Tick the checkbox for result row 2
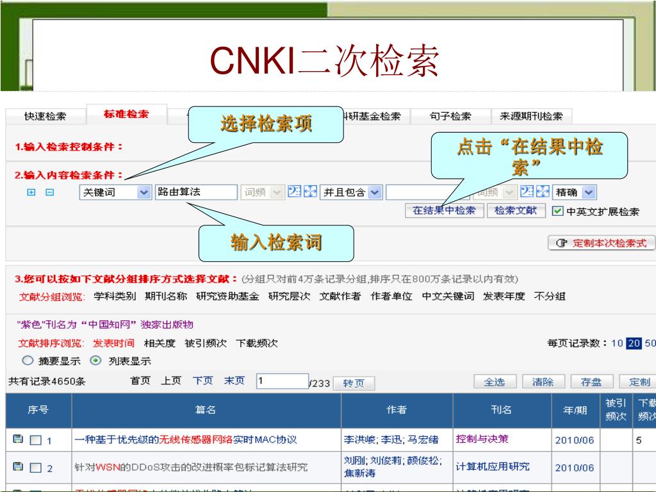 click(x=36, y=468)
